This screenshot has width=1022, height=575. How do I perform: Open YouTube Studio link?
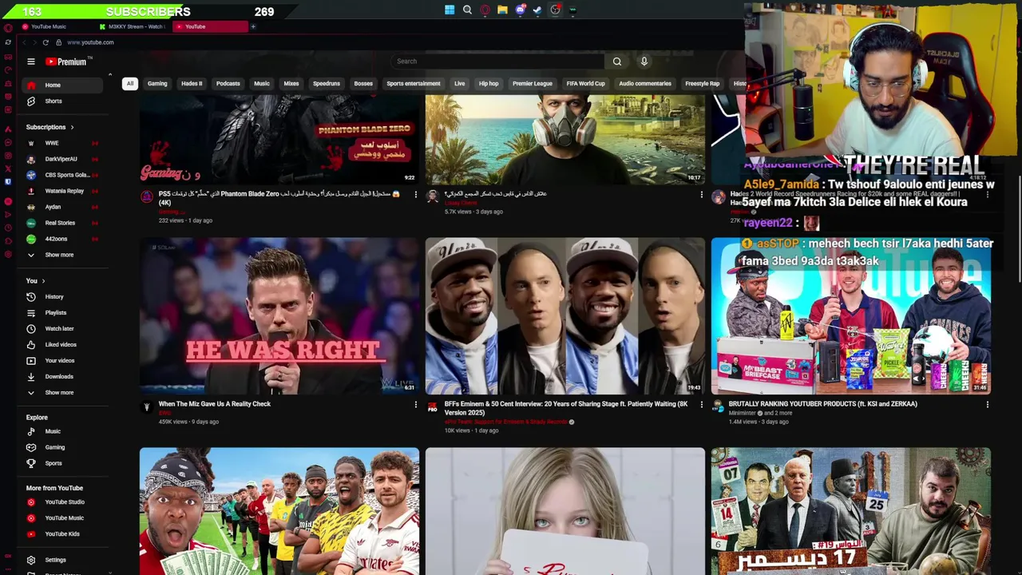click(64, 502)
